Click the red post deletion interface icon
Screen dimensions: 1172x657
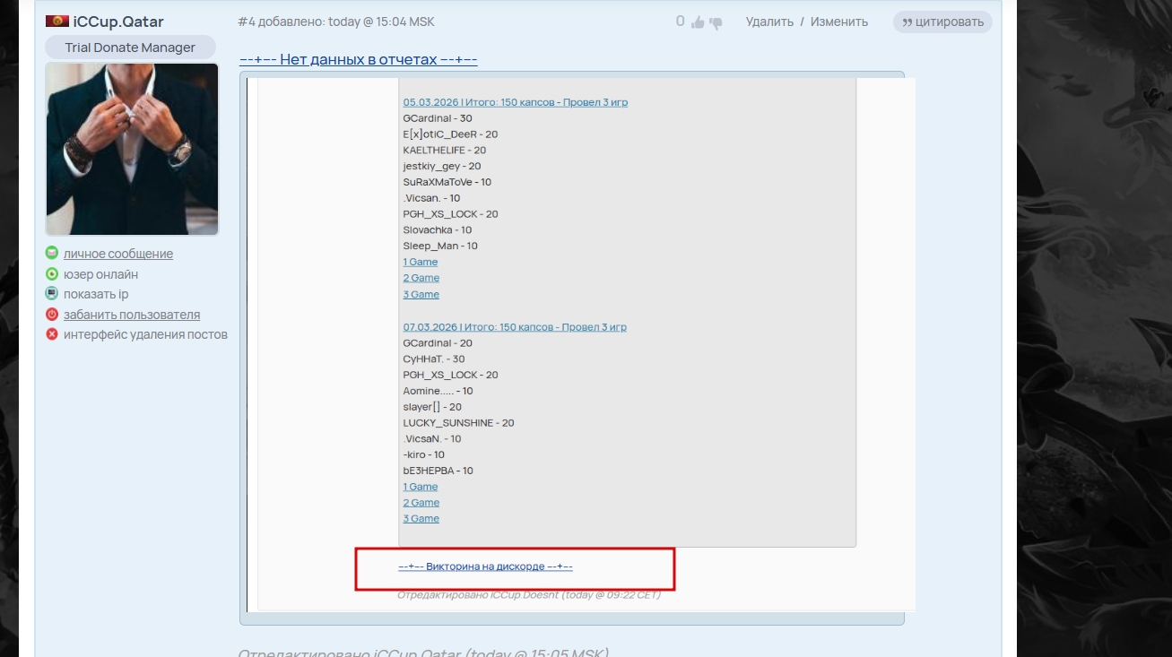[x=52, y=334]
